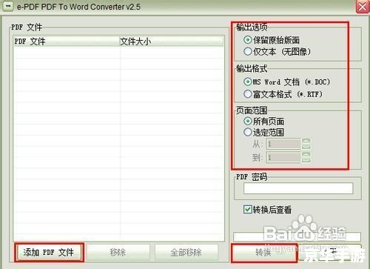Close the e-PDF converter window
370x269 pixels.
point(363,7)
